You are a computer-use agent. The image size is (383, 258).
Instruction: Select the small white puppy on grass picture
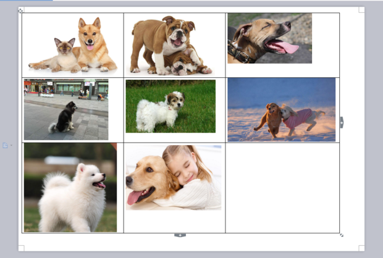170,106
